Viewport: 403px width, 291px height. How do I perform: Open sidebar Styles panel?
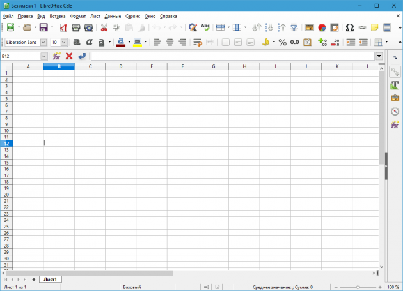[395, 85]
